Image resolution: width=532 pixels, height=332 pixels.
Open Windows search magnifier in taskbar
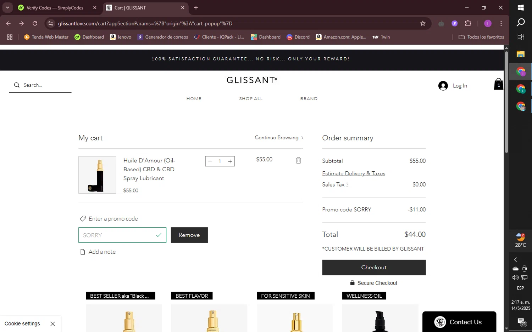point(520,22)
